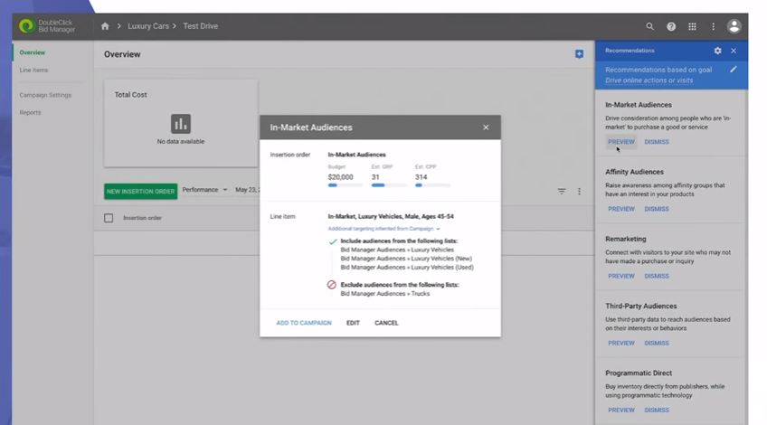
Task: Preview Affinity Audiences recommendation
Action: (x=621, y=209)
